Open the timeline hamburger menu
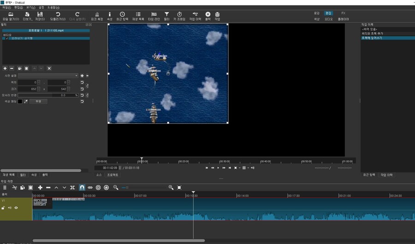The width and height of the screenshot is (415, 244). tap(5, 187)
